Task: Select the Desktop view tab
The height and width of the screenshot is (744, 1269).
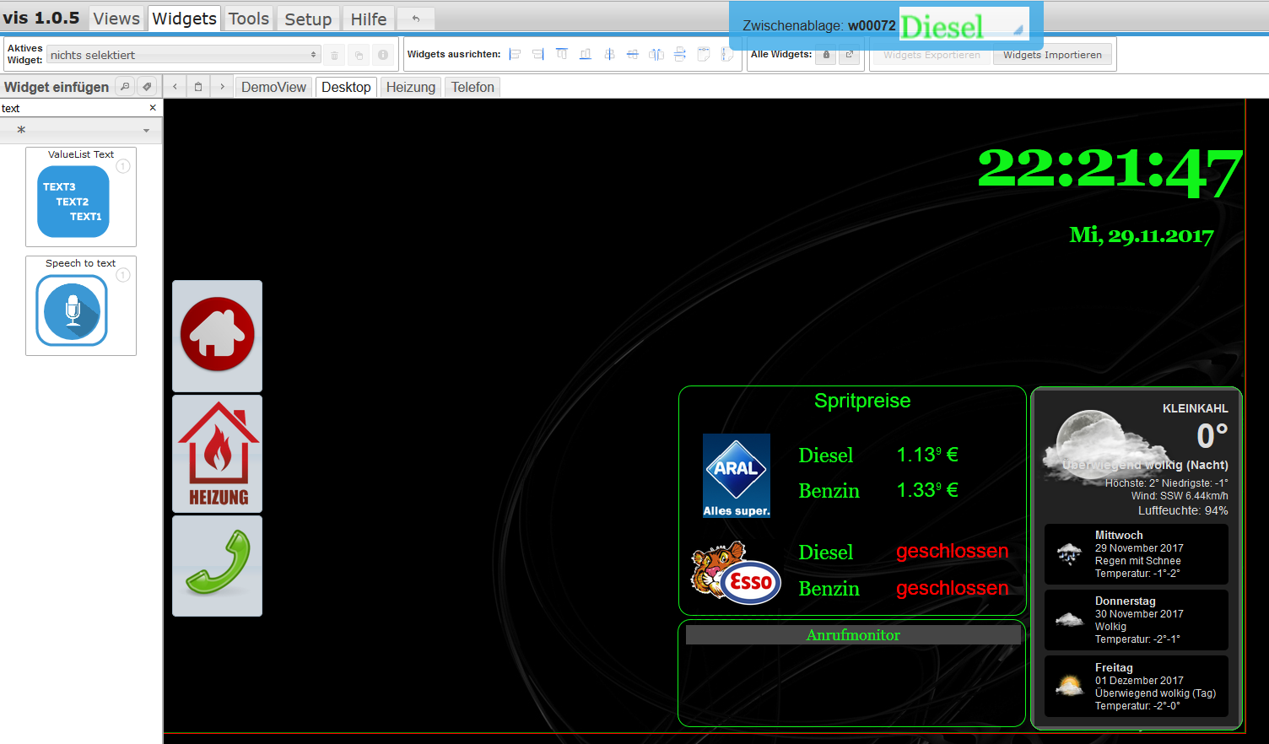Action: pyautogui.click(x=346, y=87)
